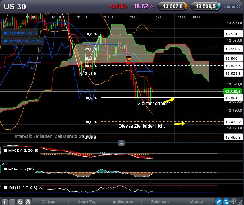
Task: Toggle the IMI (14, 0.7, 0.3) indicator box
Action: 5,188
